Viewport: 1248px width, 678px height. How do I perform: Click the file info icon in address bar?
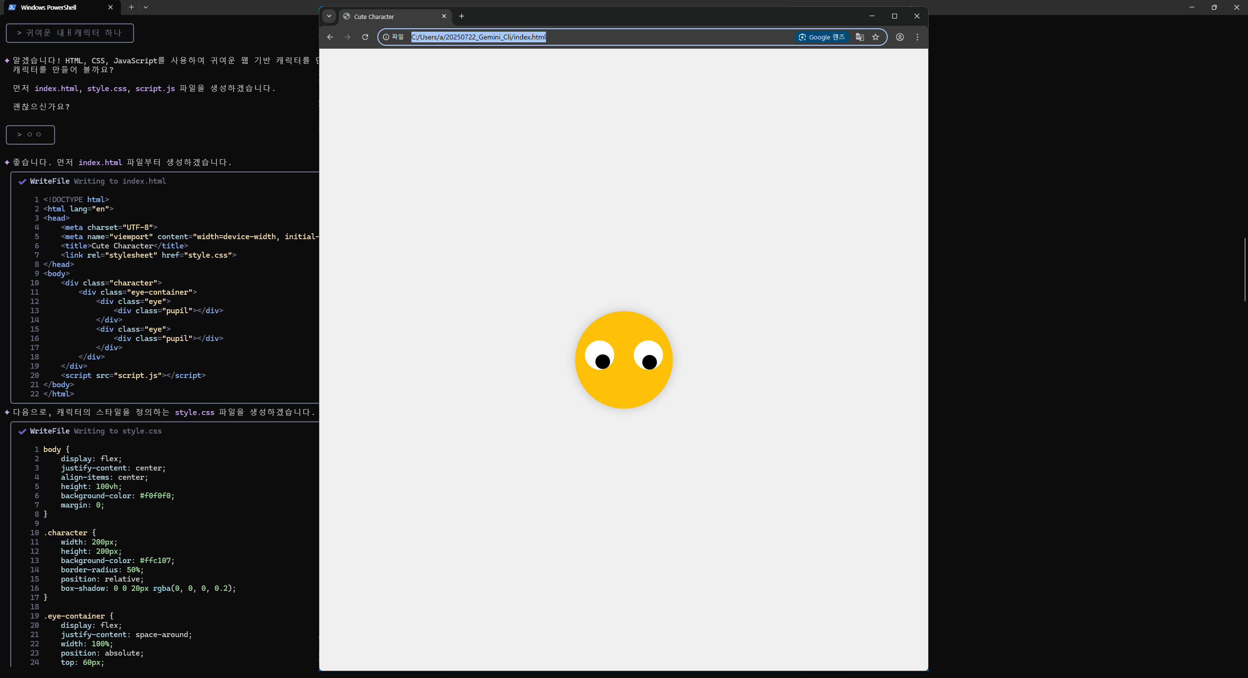(386, 37)
